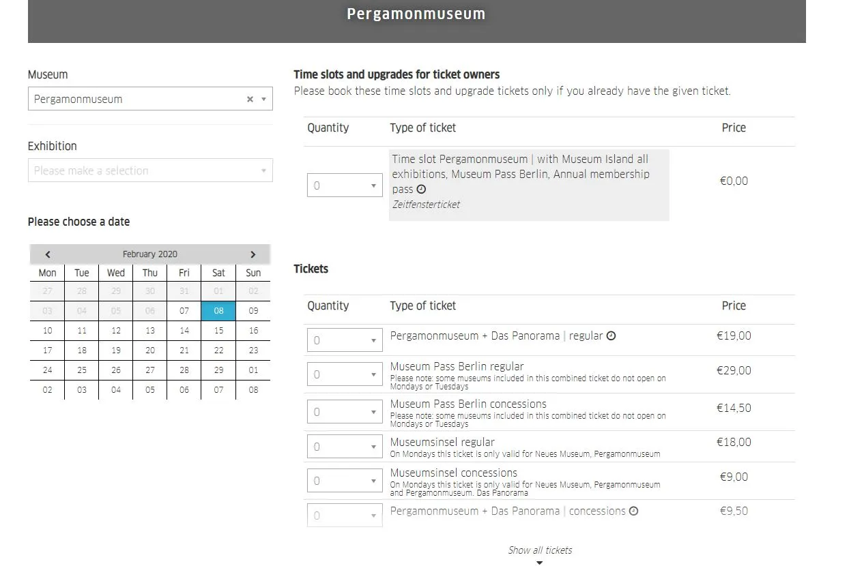
Task: Select February 15 in the calendar
Action: click(218, 331)
